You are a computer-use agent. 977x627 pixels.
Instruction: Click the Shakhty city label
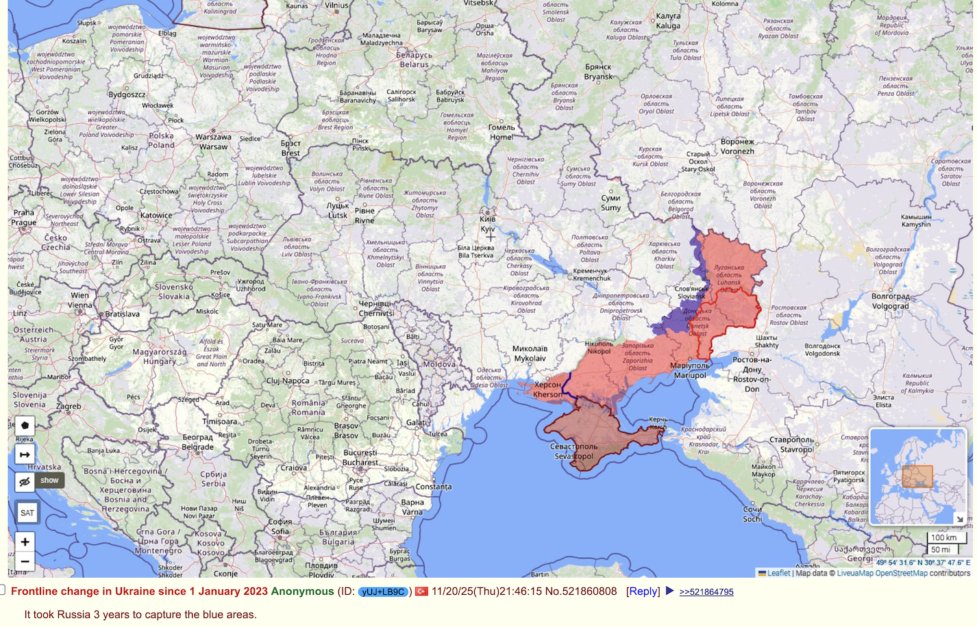tap(767, 342)
